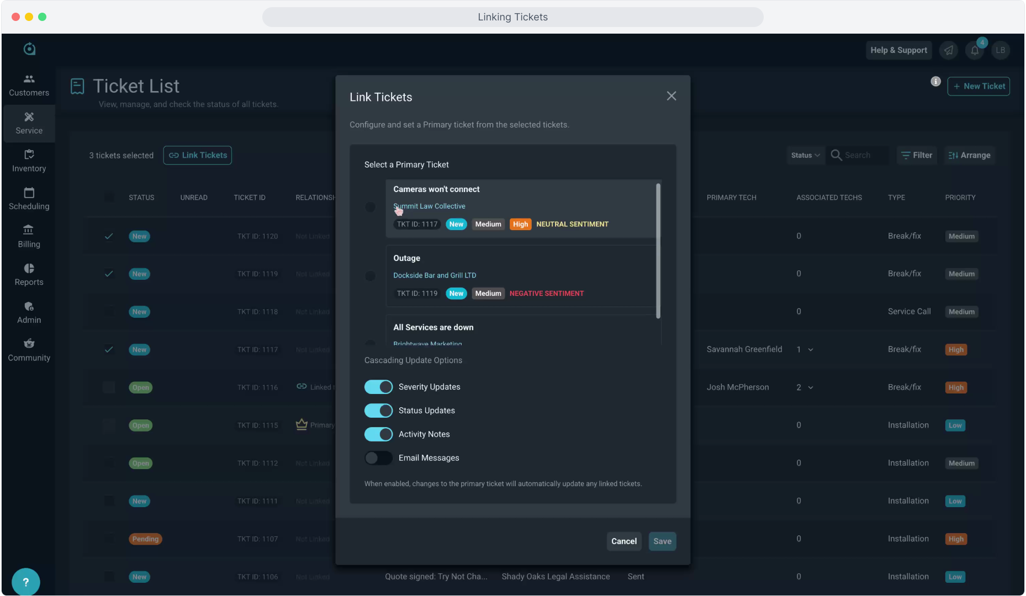Turn off Status Updates toggle
The image size is (1026, 596).
[378, 411]
